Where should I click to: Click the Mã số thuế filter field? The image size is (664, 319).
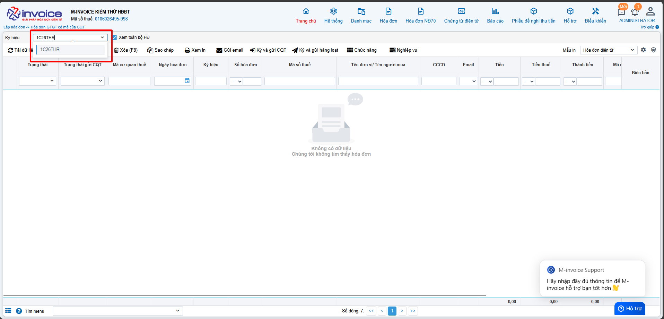[x=299, y=81]
